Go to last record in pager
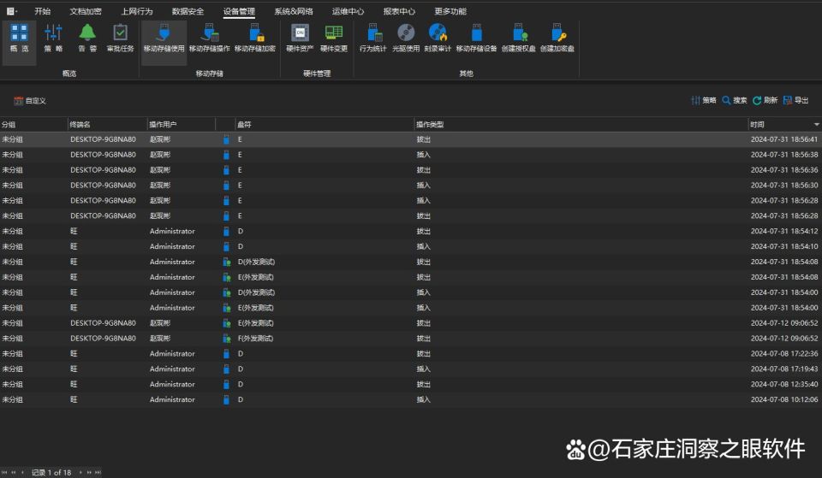The height and width of the screenshot is (478, 822). (98, 472)
